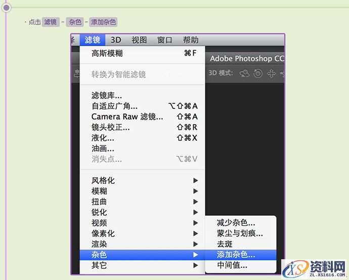Open the 滤镜 menu in the menu bar
The image size is (349, 280).
93,40
